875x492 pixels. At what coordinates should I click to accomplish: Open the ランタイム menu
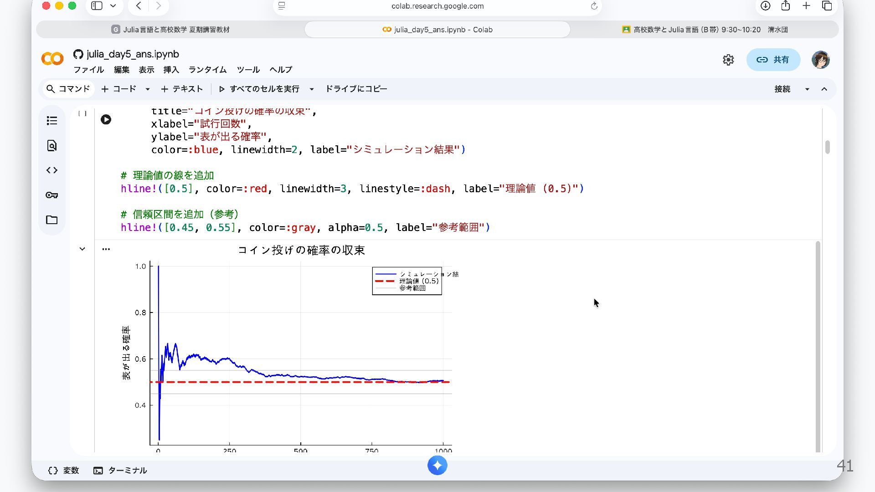[x=207, y=70]
